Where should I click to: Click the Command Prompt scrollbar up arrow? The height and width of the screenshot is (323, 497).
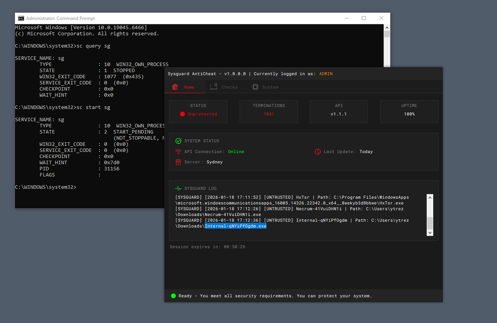(x=387, y=27)
